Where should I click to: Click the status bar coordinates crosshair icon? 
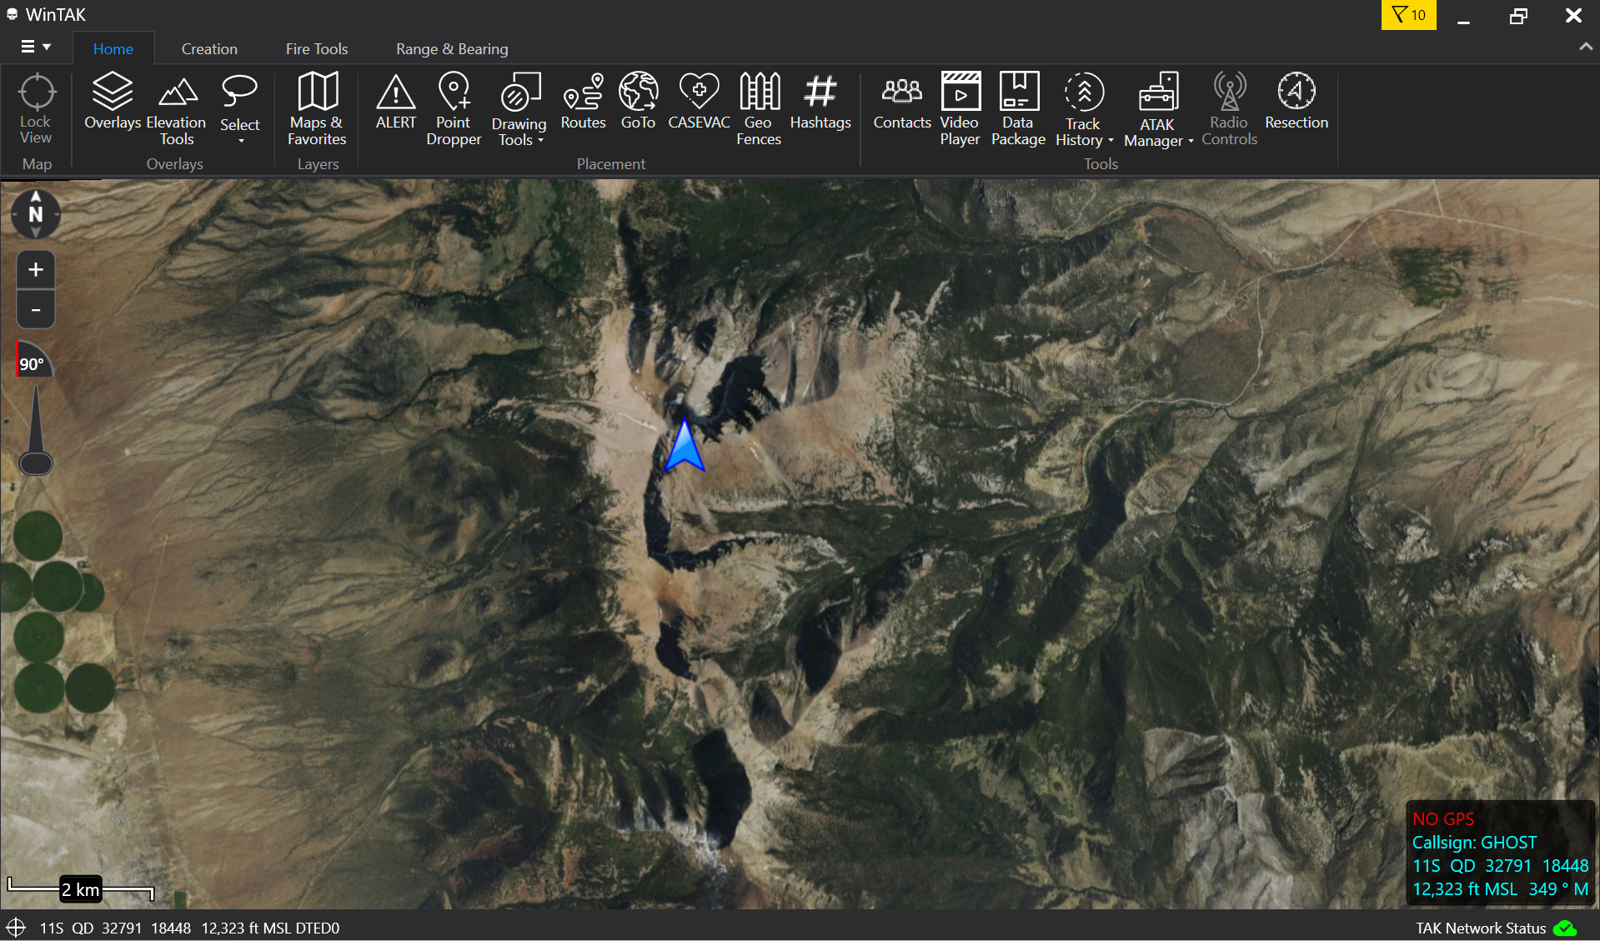click(16, 928)
